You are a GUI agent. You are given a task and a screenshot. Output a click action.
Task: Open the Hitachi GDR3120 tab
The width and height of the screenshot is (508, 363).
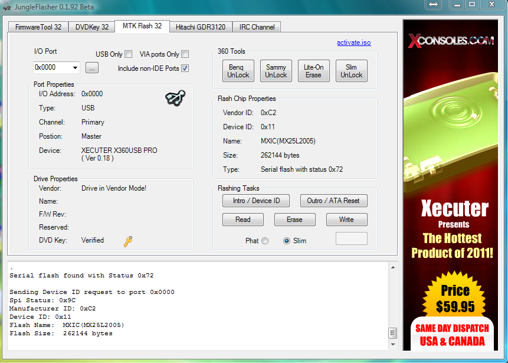[201, 27]
